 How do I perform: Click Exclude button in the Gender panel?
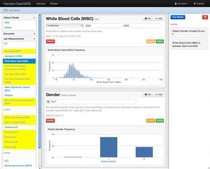[x=151, y=121]
